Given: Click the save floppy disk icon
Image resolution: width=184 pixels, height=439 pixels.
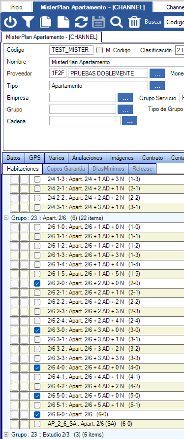Looking at the screenshot, I should [98, 22].
